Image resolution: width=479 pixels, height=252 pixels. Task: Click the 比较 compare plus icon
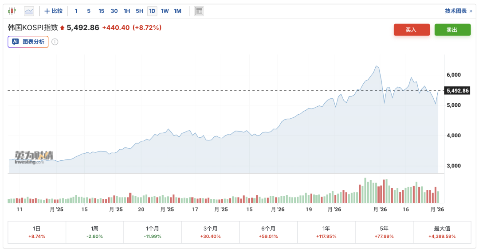pos(47,11)
